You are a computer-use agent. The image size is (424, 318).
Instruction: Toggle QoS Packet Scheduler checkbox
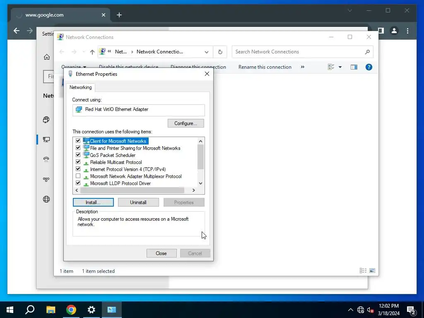[x=78, y=155]
